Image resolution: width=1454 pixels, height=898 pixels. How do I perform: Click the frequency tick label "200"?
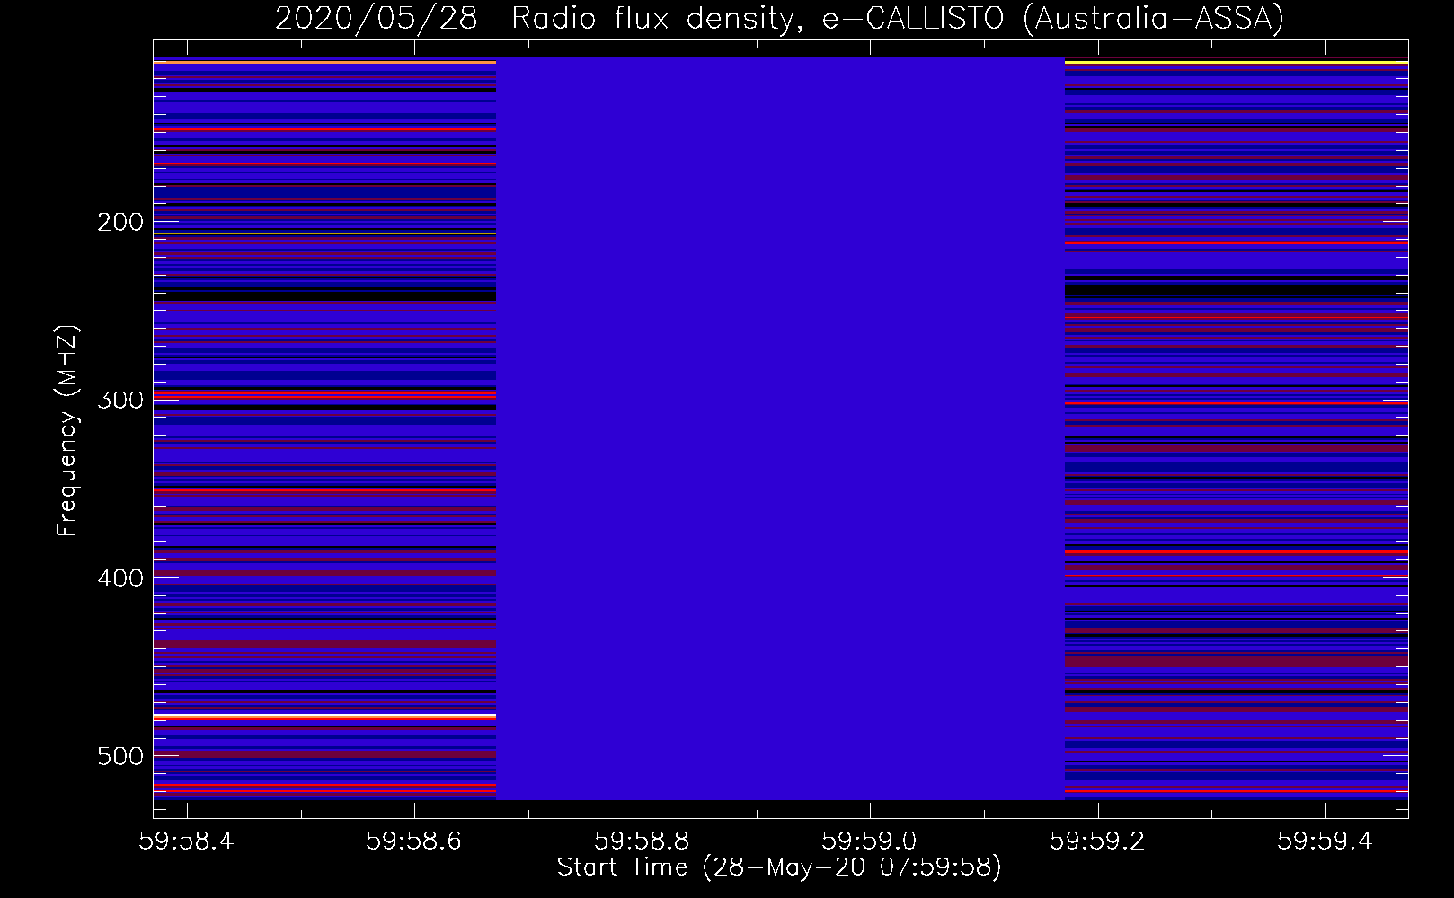[120, 222]
